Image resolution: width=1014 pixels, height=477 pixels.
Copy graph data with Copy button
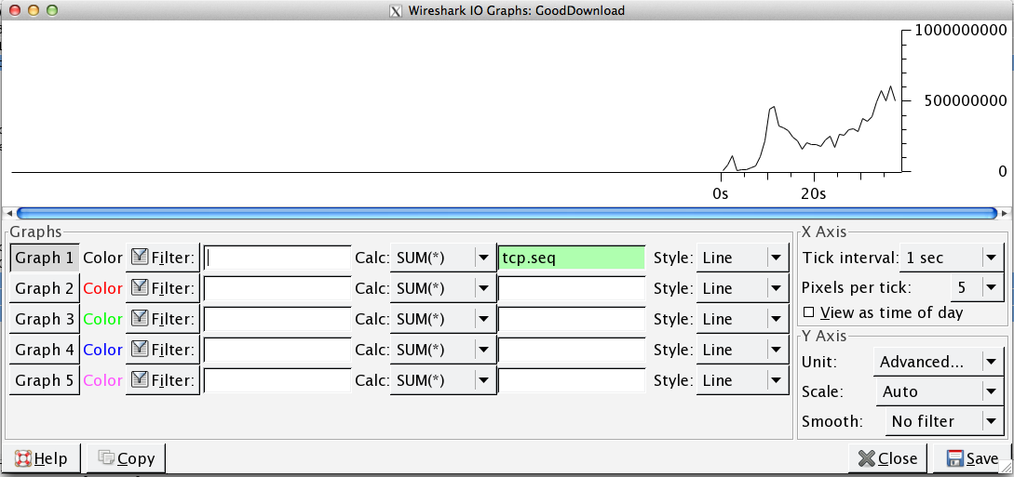pyautogui.click(x=127, y=459)
